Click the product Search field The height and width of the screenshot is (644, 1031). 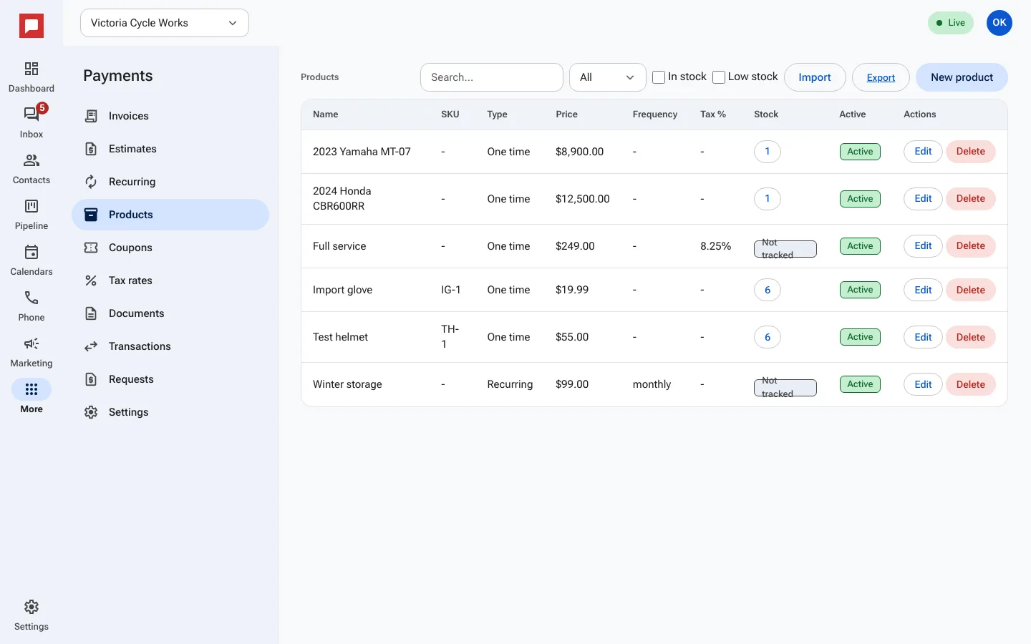coord(492,77)
